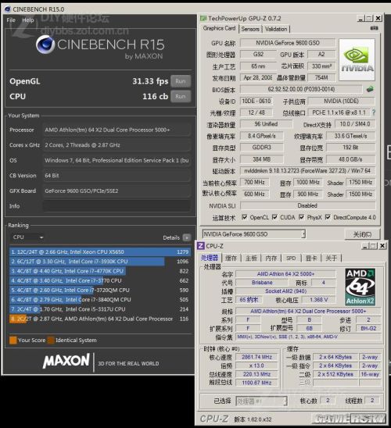Toggle the OpenCL checkbox
Viewport: 391px width, 428px height.
(244, 217)
